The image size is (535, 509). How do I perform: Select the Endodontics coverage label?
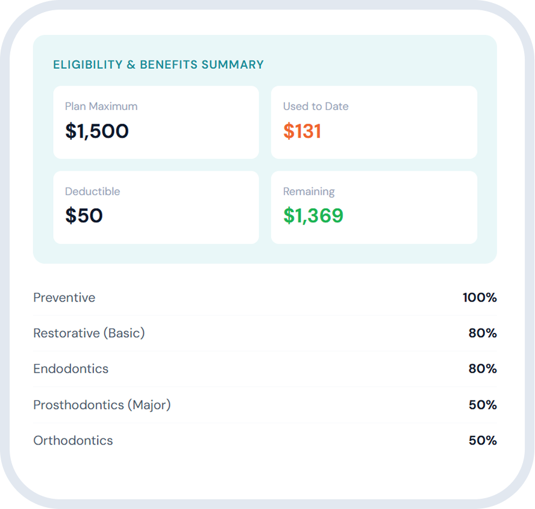click(71, 368)
